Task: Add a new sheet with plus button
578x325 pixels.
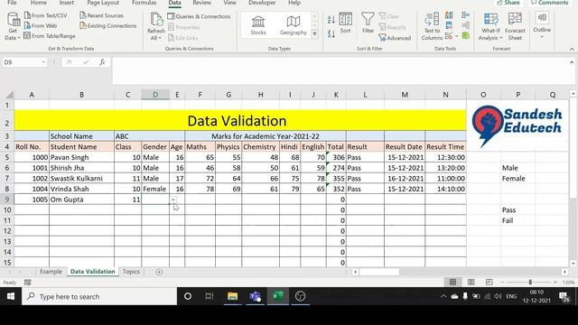Action: [159, 272]
